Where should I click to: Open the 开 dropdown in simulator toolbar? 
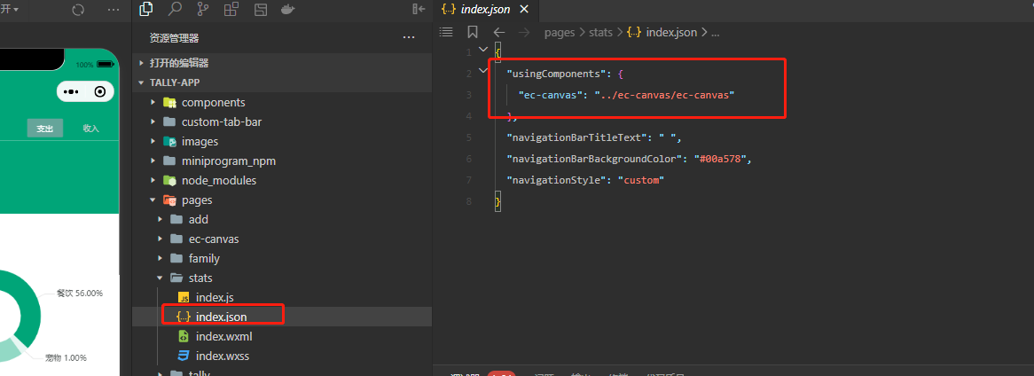[9, 9]
